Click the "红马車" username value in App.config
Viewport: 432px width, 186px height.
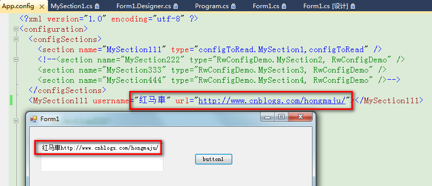point(152,100)
